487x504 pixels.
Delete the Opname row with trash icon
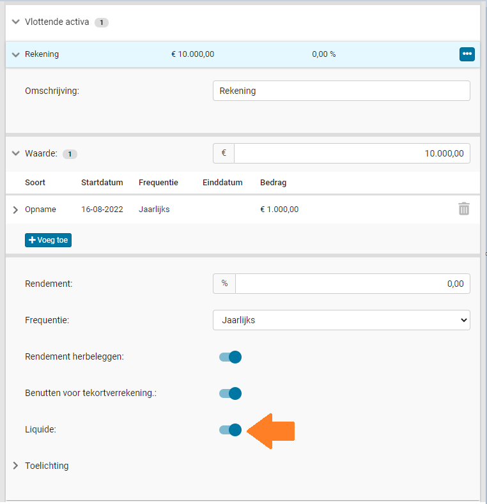tap(463, 209)
